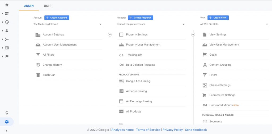This screenshot has height=134, width=272.
Task: Open the Acquisition branching icon
Action: point(7,39)
